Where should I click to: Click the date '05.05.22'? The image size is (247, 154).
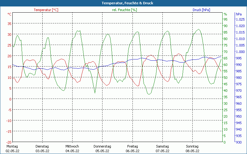[x=103, y=151]
